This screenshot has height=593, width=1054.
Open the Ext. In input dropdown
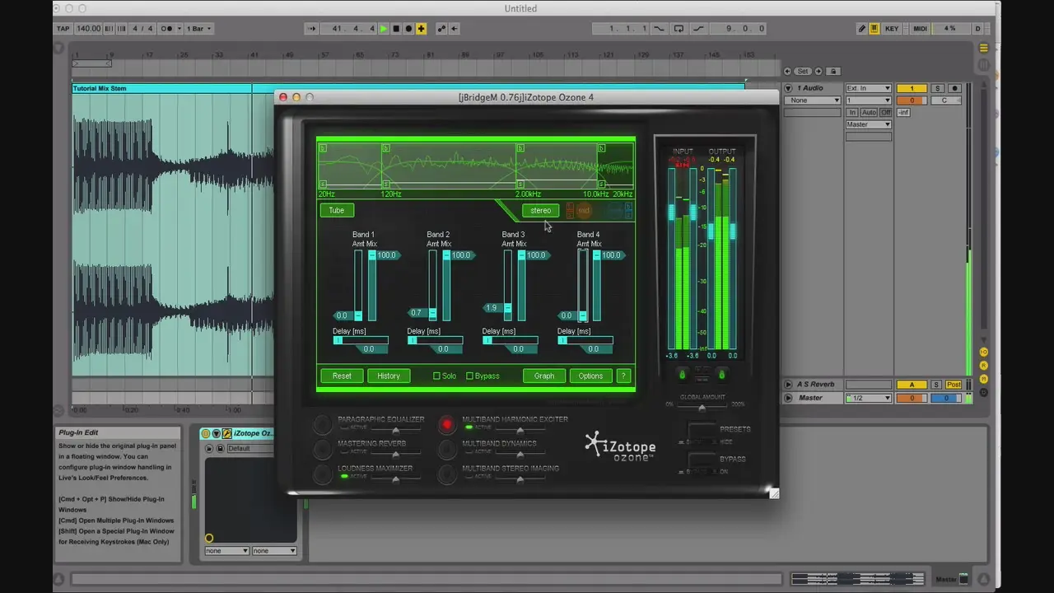[x=868, y=88]
